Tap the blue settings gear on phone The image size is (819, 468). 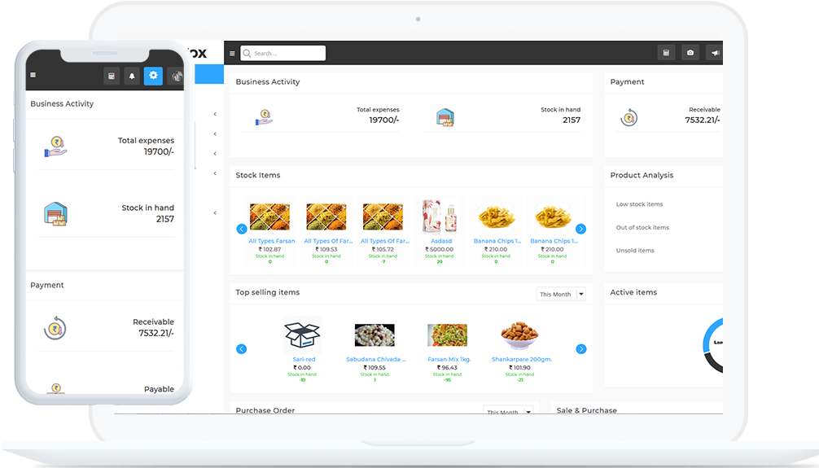(153, 76)
